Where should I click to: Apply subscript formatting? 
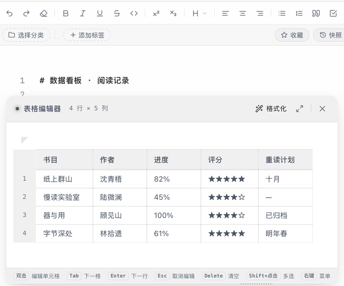pos(173,14)
